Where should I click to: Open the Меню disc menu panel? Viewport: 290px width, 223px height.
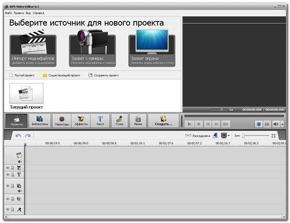pos(138,121)
